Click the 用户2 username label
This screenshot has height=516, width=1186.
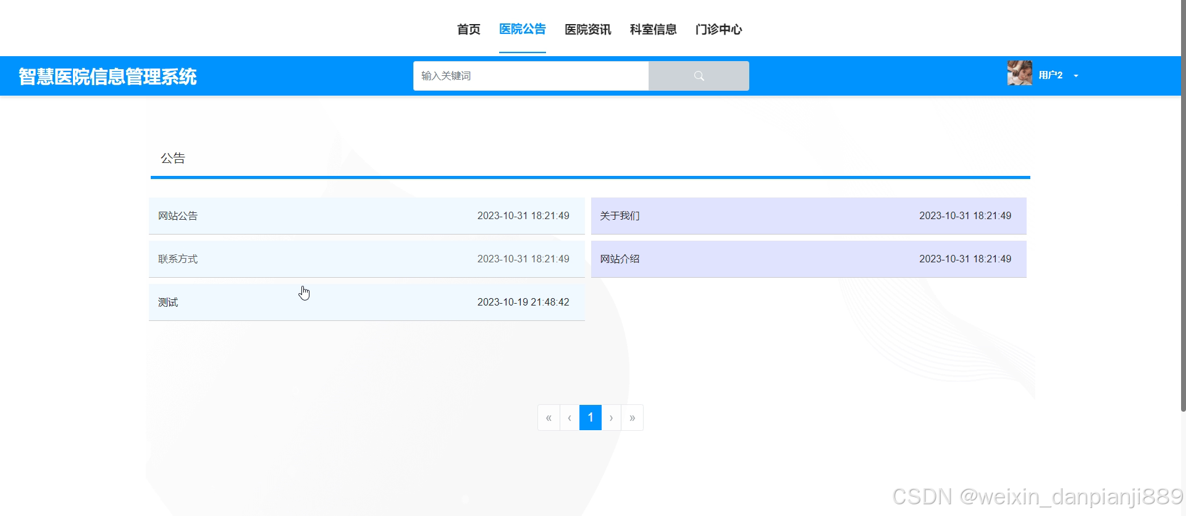pyautogui.click(x=1050, y=75)
